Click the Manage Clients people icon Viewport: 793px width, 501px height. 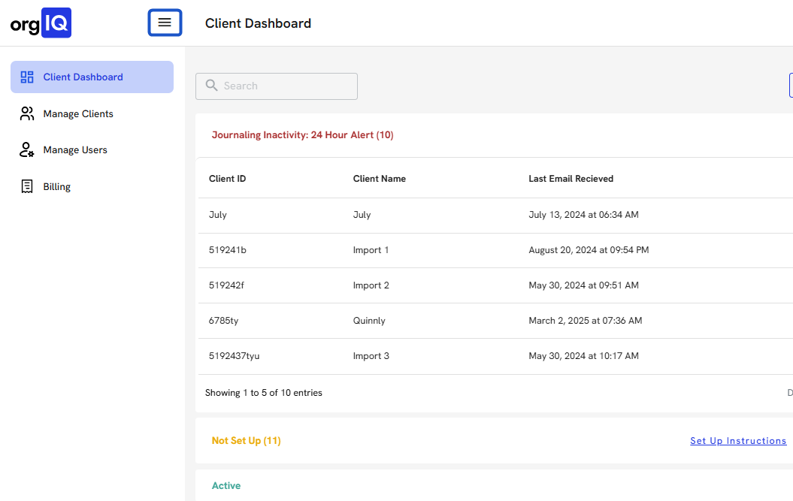[x=27, y=114]
